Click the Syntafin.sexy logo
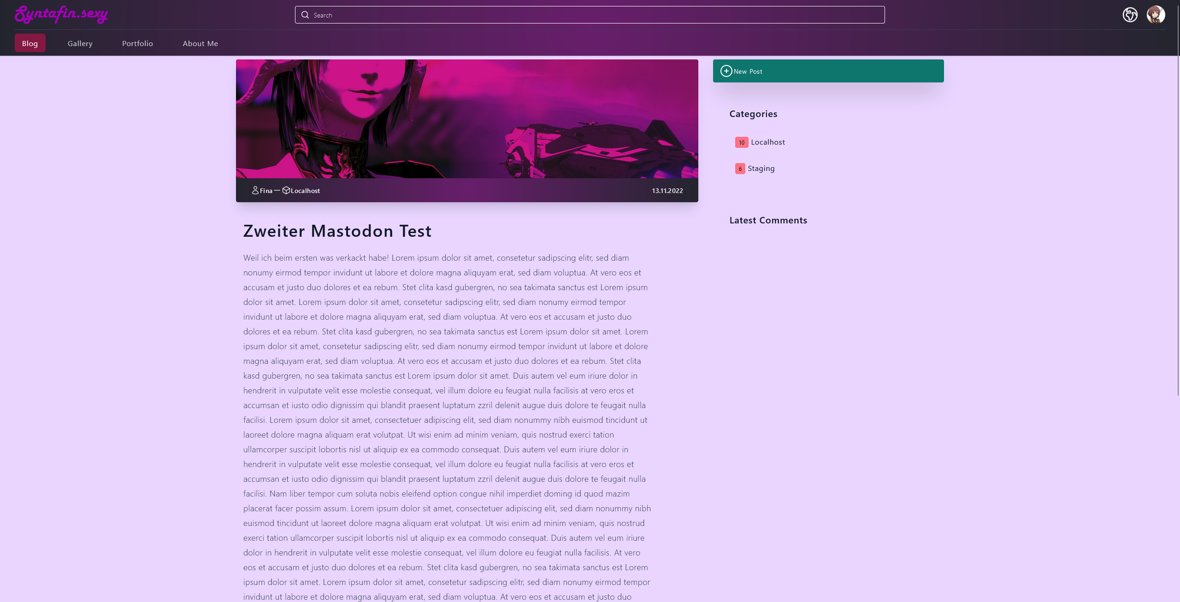The width and height of the screenshot is (1180, 602). pos(61,14)
